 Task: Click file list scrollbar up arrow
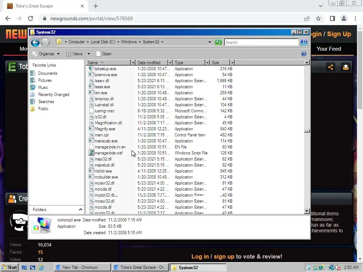pos(307,62)
